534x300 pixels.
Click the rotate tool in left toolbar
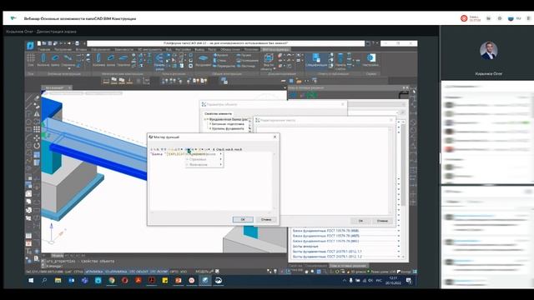click(x=37, y=146)
